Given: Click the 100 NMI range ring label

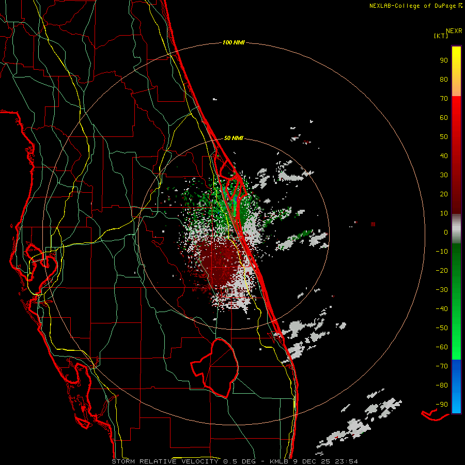Looking at the screenshot, I should click(x=234, y=42).
